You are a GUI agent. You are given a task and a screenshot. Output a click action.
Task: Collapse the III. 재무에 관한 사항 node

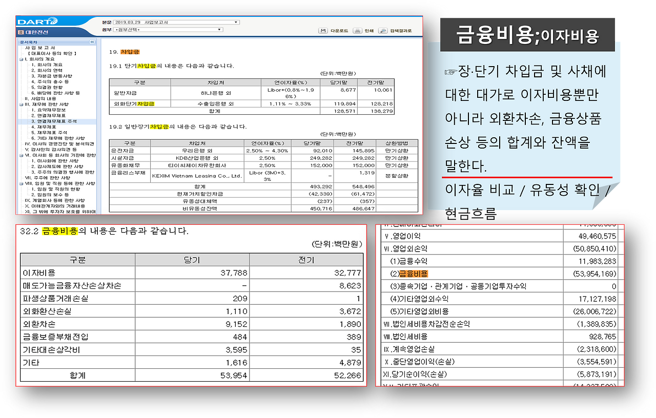click(x=21, y=104)
